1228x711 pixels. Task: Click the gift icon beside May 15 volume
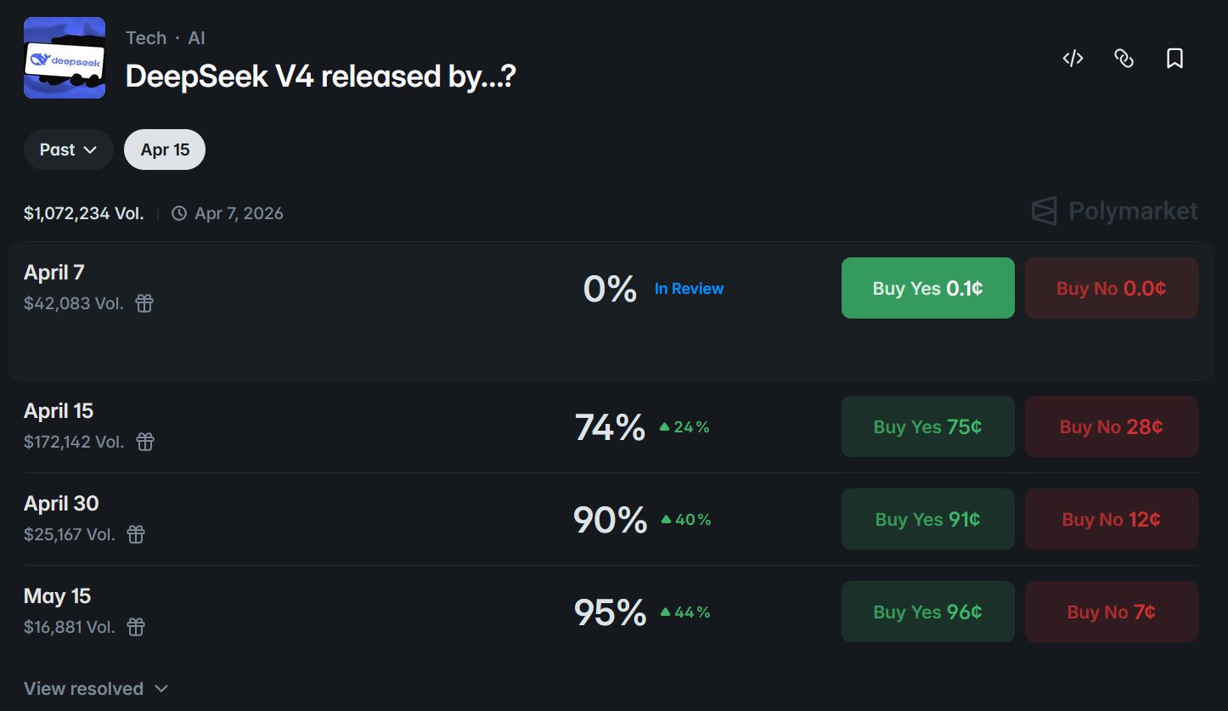pos(136,627)
